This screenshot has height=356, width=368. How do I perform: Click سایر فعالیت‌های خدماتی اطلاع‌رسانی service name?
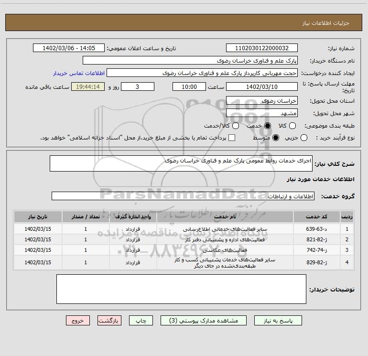[x=225, y=229]
